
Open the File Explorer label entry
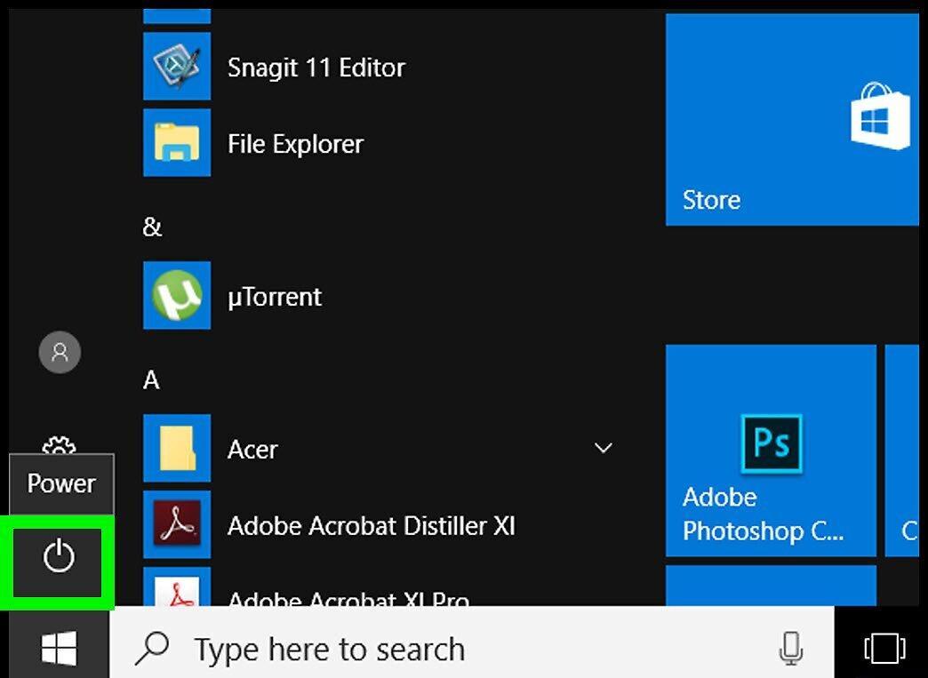[295, 144]
